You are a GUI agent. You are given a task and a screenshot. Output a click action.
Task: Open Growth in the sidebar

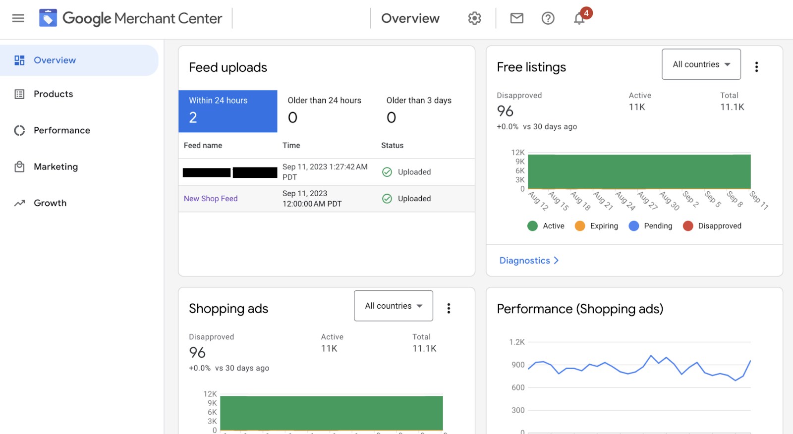(50, 203)
